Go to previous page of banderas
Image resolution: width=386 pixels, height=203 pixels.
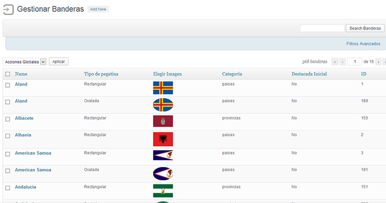pos(342,62)
